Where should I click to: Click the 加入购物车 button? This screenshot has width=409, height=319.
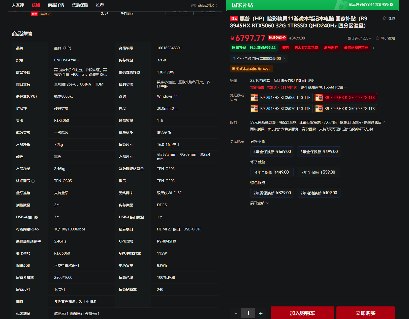(302, 313)
